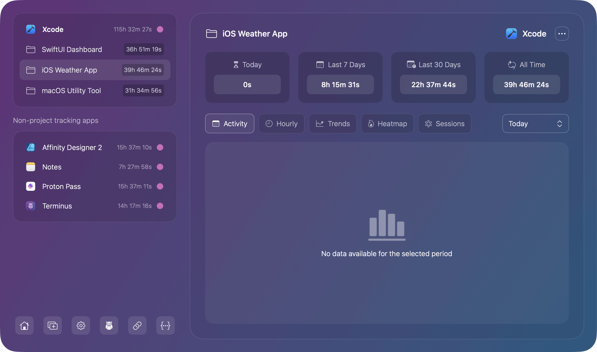Open the ellipsis options menu near Xcode
The image size is (597, 352).
coord(562,33)
